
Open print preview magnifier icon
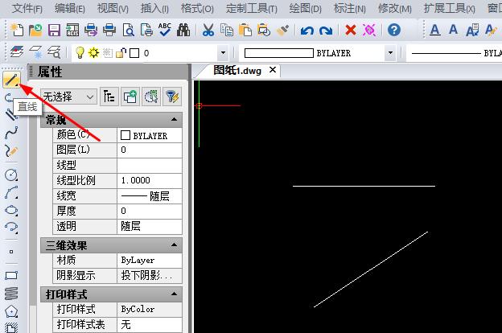point(128,30)
